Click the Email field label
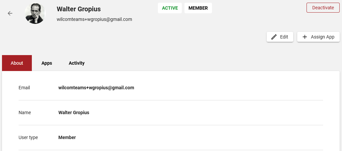This screenshot has height=151, width=342. pos(24,88)
